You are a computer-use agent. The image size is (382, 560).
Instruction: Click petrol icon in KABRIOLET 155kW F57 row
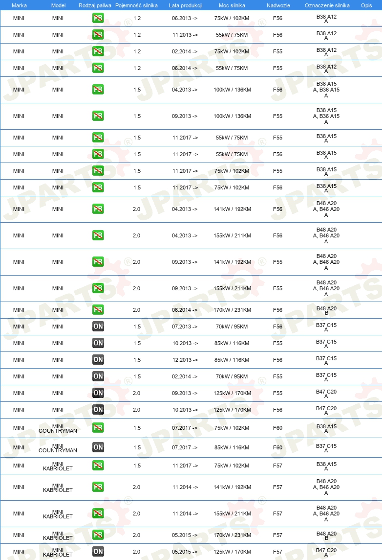pyautogui.click(x=98, y=513)
